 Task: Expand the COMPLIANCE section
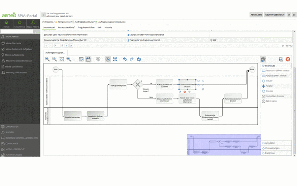pos(20,144)
